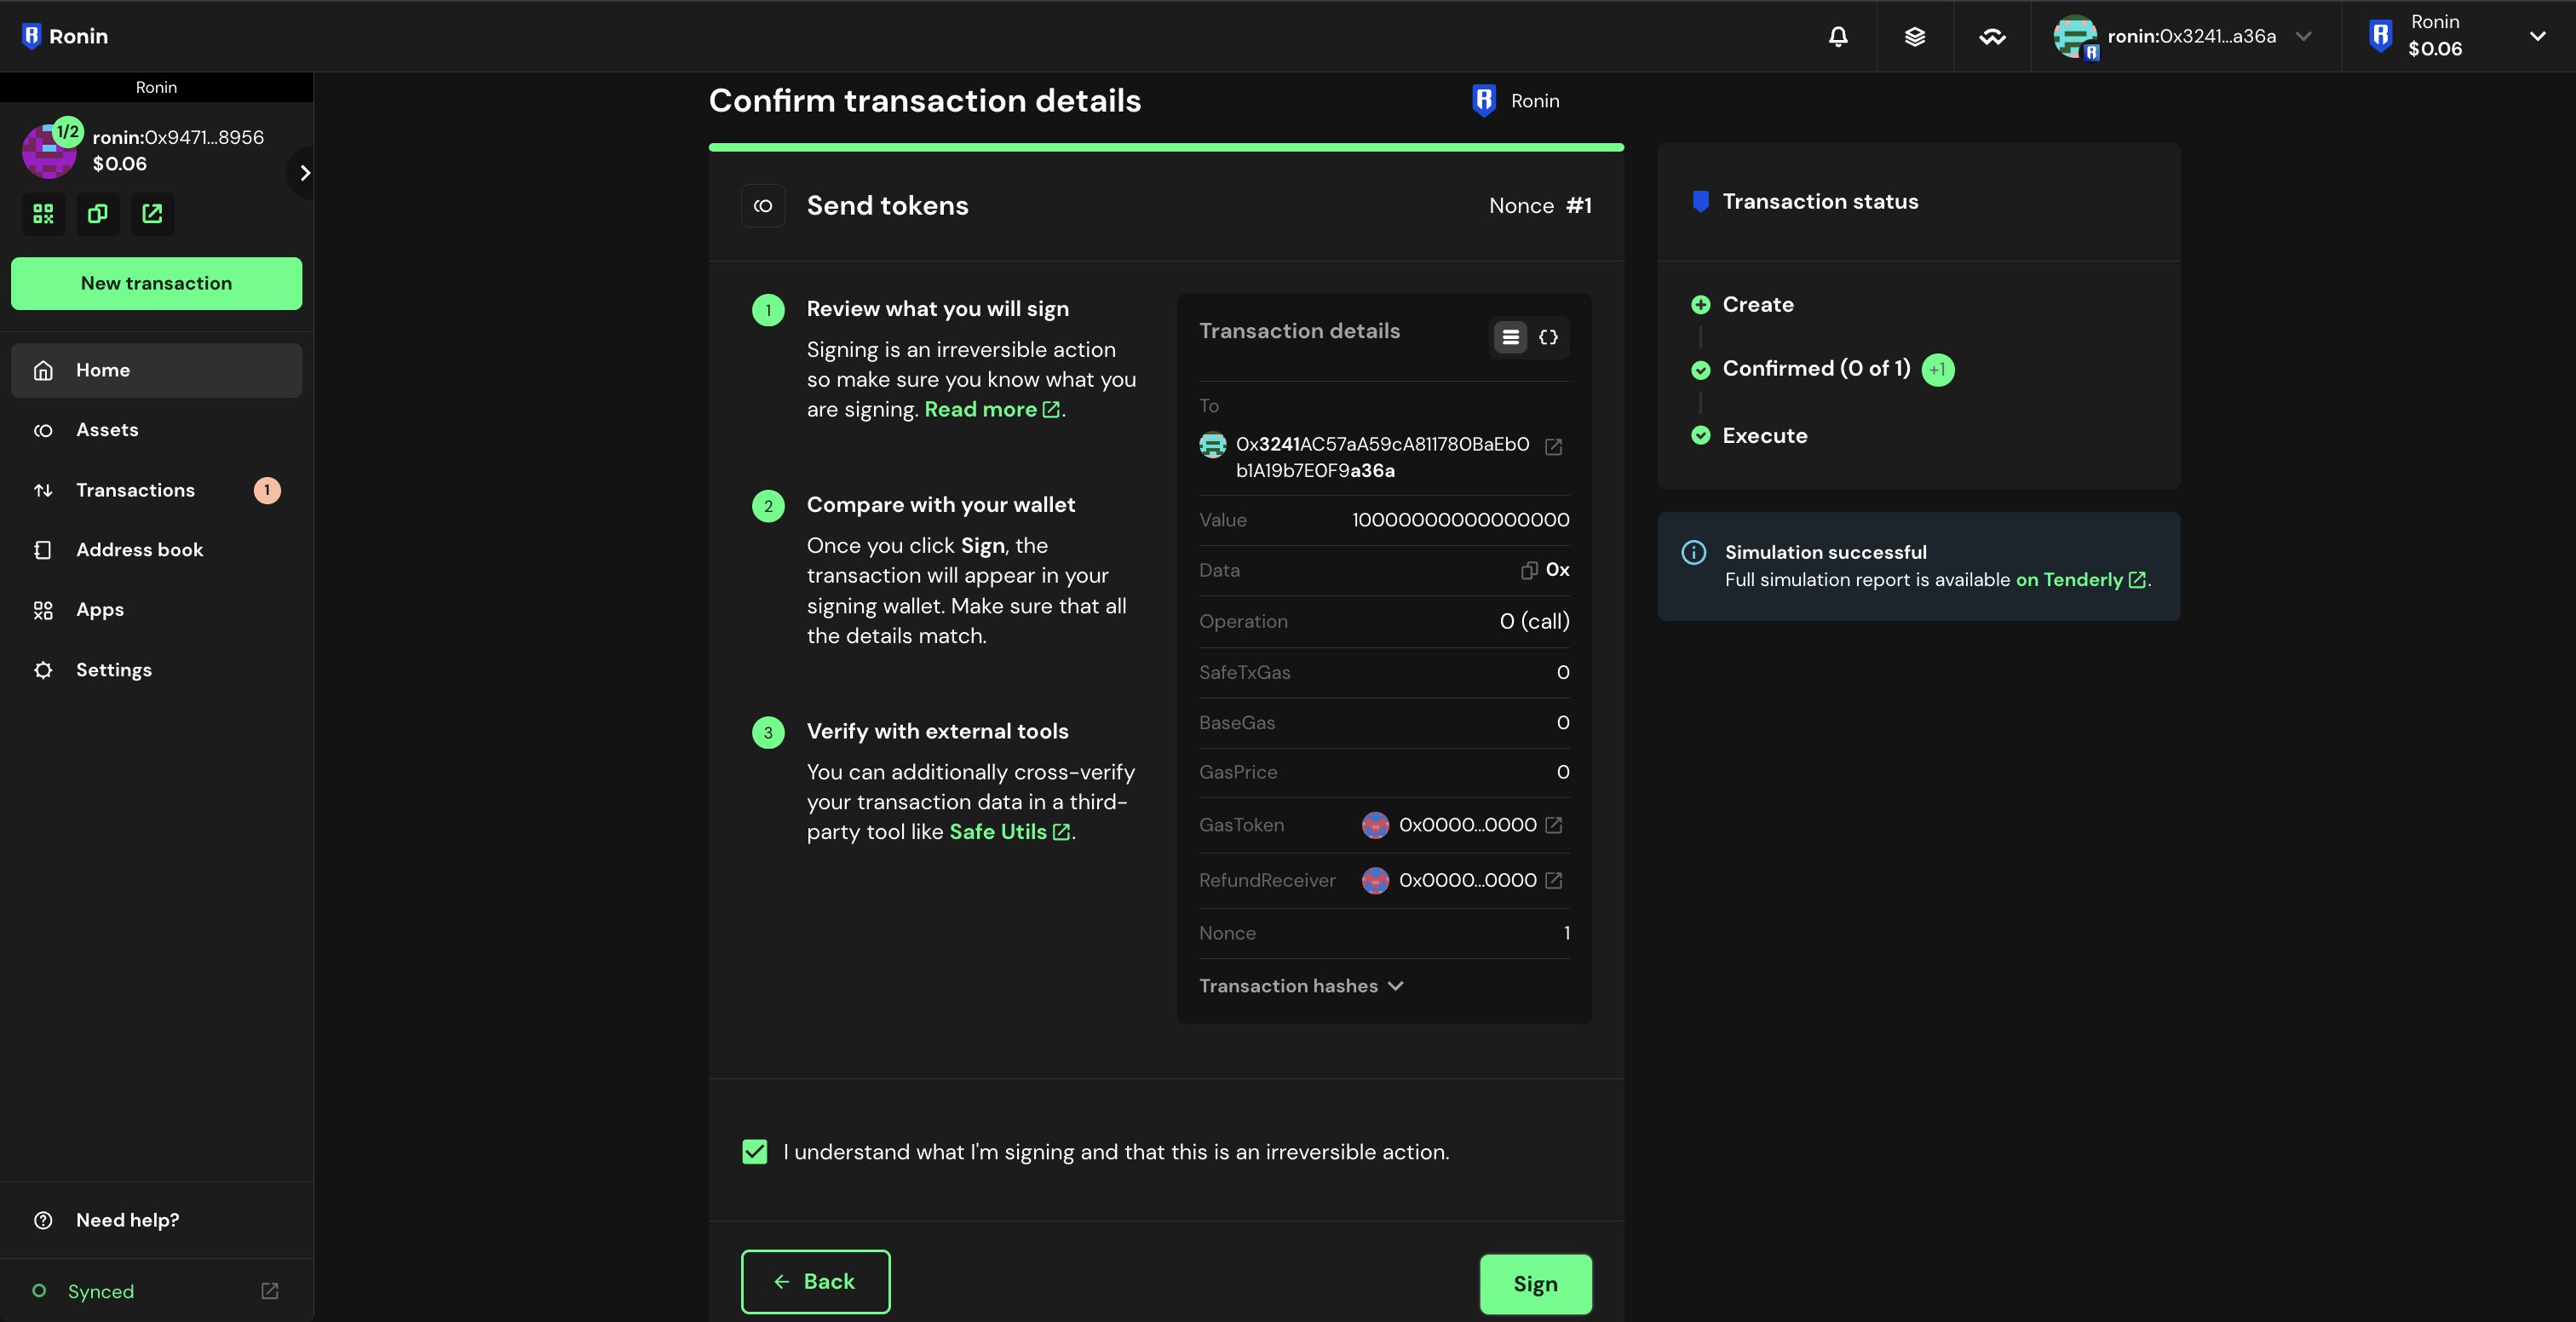Image resolution: width=2576 pixels, height=1322 pixels.
Task: Click the Sign button
Action: coord(1535,1284)
